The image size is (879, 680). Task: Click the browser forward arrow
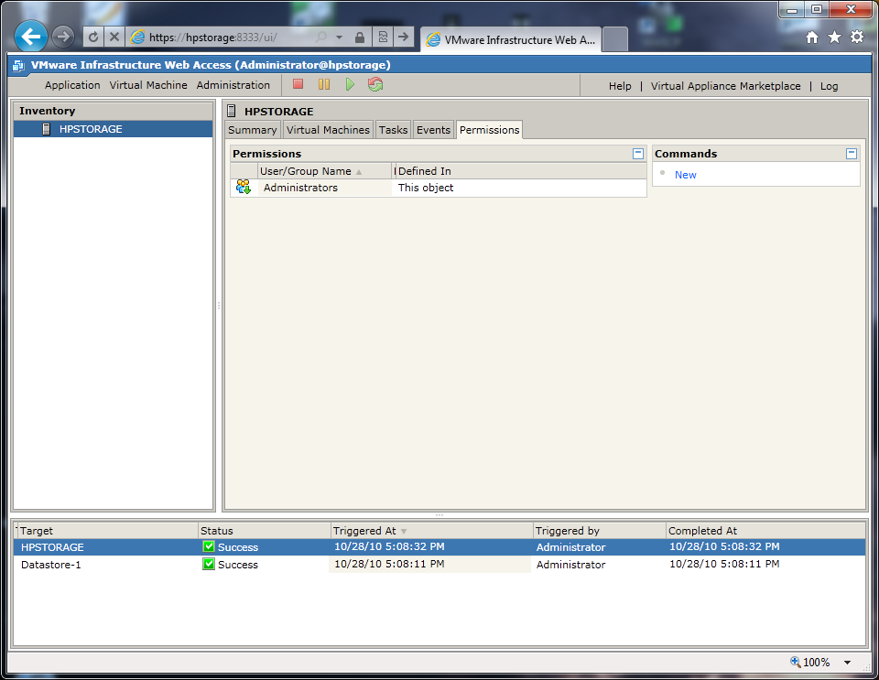[x=63, y=38]
